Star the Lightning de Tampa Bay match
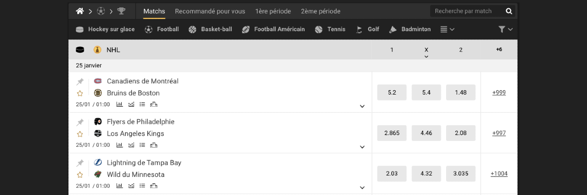587x195 pixels. click(x=80, y=175)
